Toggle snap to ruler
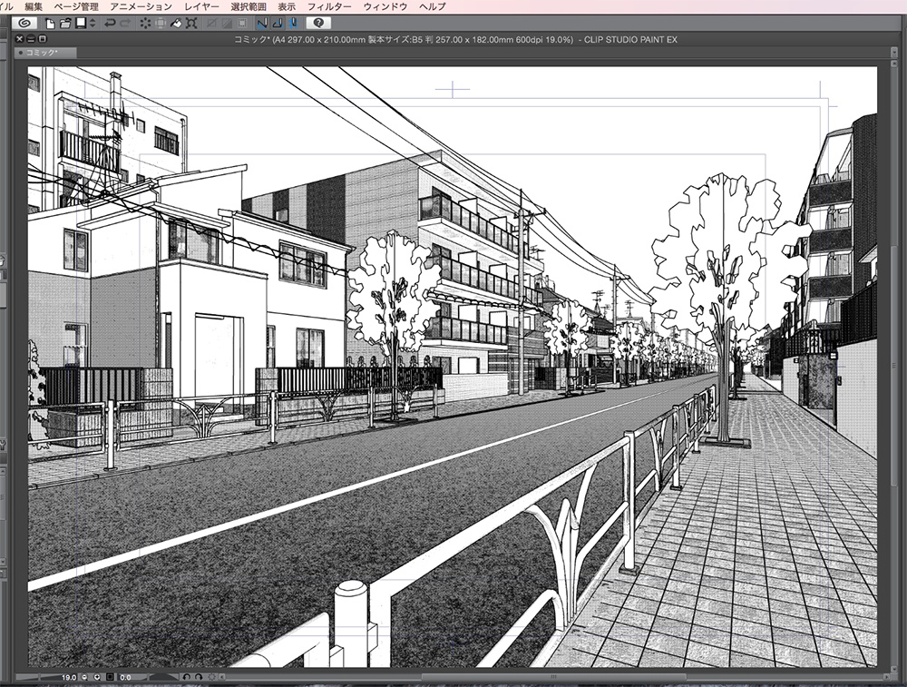Viewport: 907px width, 687px height. (x=261, y=25)
